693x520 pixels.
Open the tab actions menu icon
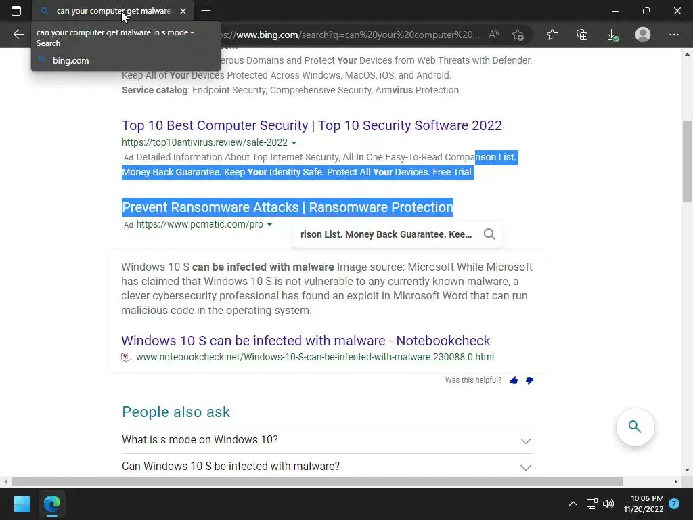coord(16,11)
